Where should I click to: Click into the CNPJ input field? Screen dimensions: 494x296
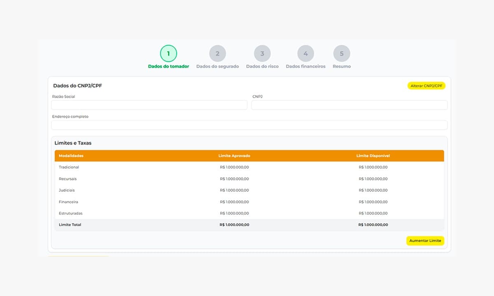349,105
